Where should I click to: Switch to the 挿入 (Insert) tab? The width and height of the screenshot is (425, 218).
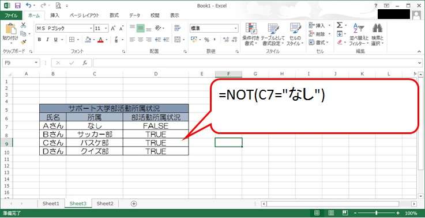click(55, 16)
